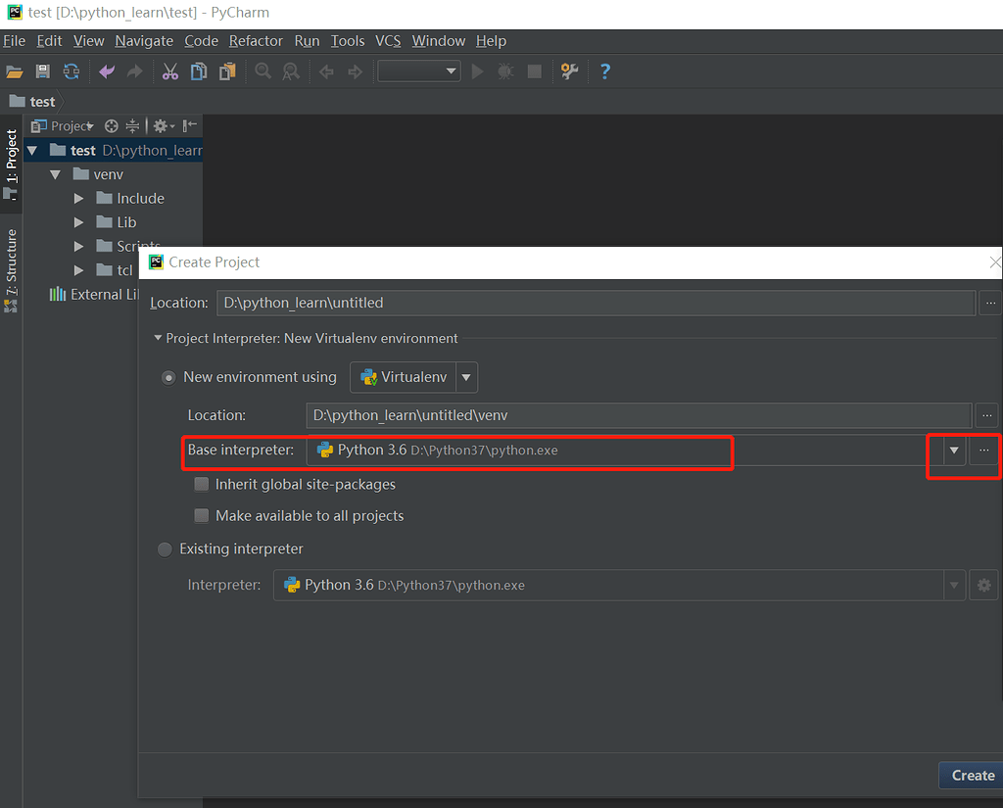Click the Synchronize icon in toolbar

pyautogui.click(x=72, y=71)
